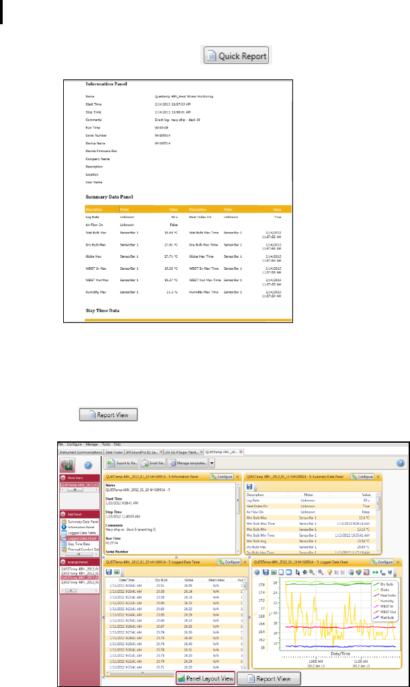Screen dimensions: 410x687
Task: Click Dry Bulb column header in data table
Action: (x=161, y=579)
